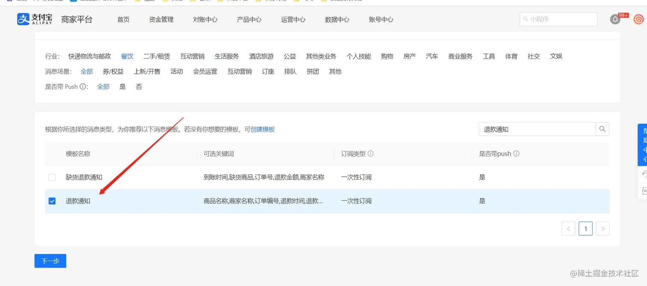
Task: Click the 缺货退款通知 template name
Action: tap(84, 177)
